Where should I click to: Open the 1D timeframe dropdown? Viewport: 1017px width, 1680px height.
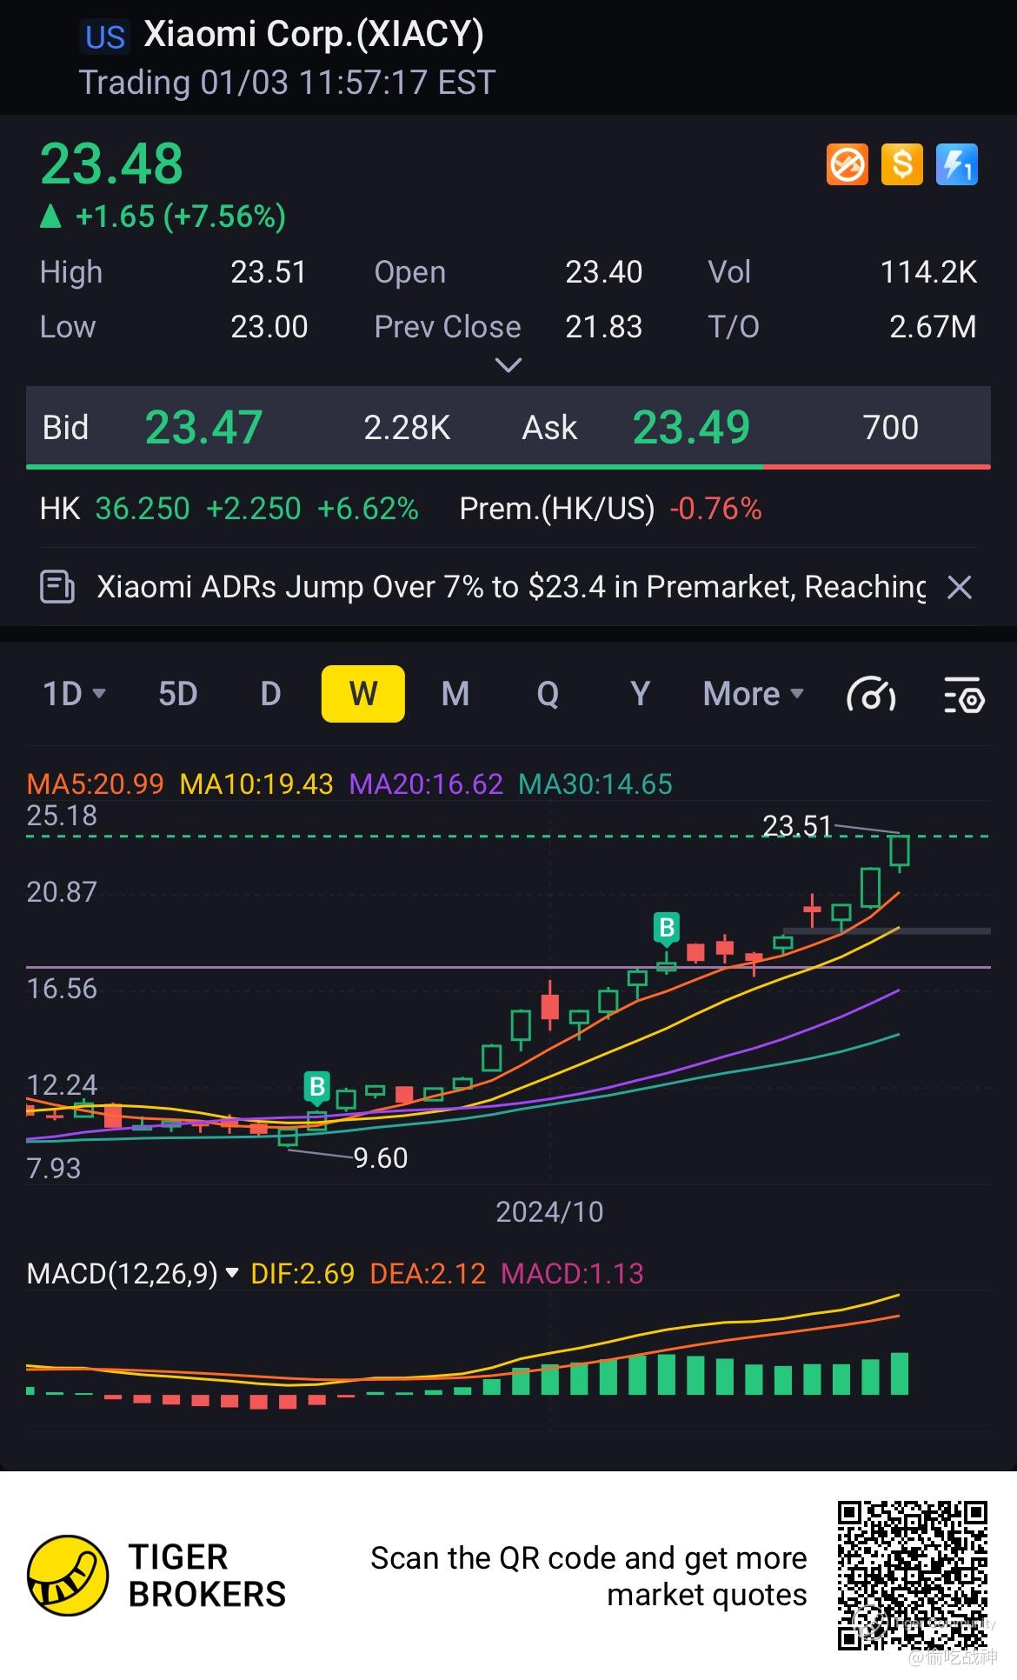pyautogui.click(x=74, y=694)
